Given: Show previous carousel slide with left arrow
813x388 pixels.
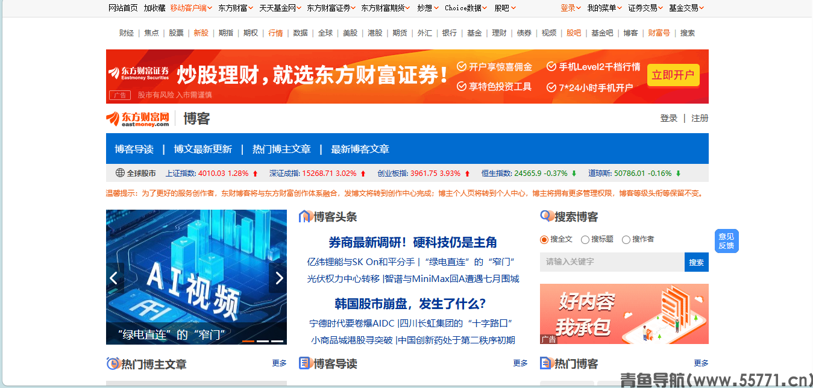Looking at the screenshot, I should [x=113, y=278].
